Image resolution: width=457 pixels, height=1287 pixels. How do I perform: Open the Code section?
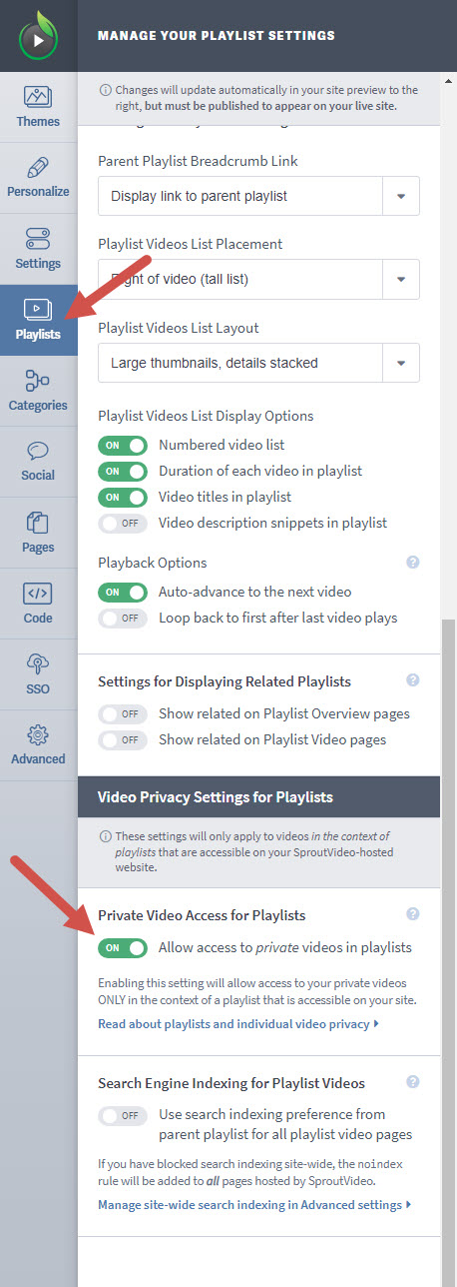(39, 604)
